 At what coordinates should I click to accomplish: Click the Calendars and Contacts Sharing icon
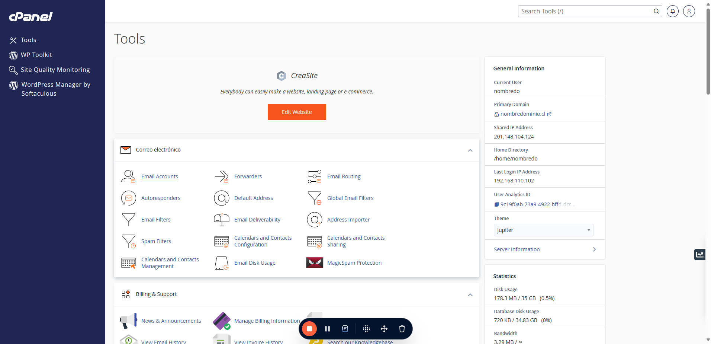(314, 241)
